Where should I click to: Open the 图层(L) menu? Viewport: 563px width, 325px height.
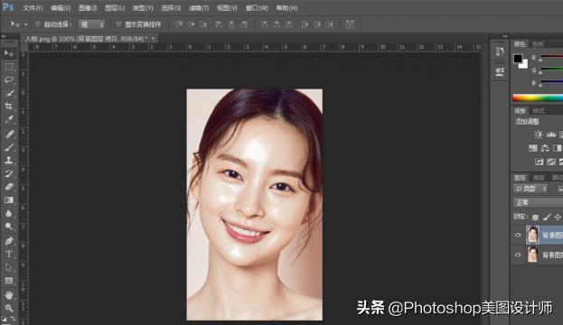115,8
